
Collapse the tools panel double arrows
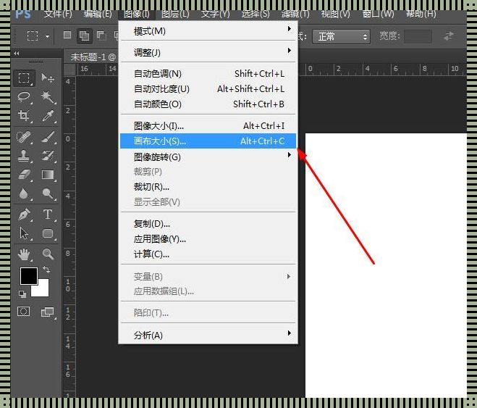tap(17, 54)
